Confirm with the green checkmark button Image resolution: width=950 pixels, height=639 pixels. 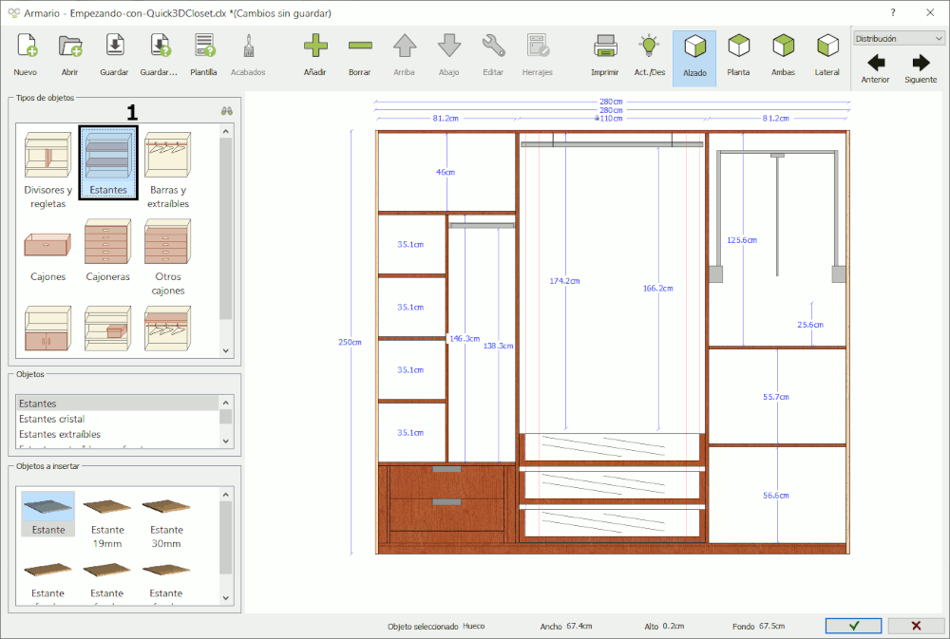click(854, 626)
